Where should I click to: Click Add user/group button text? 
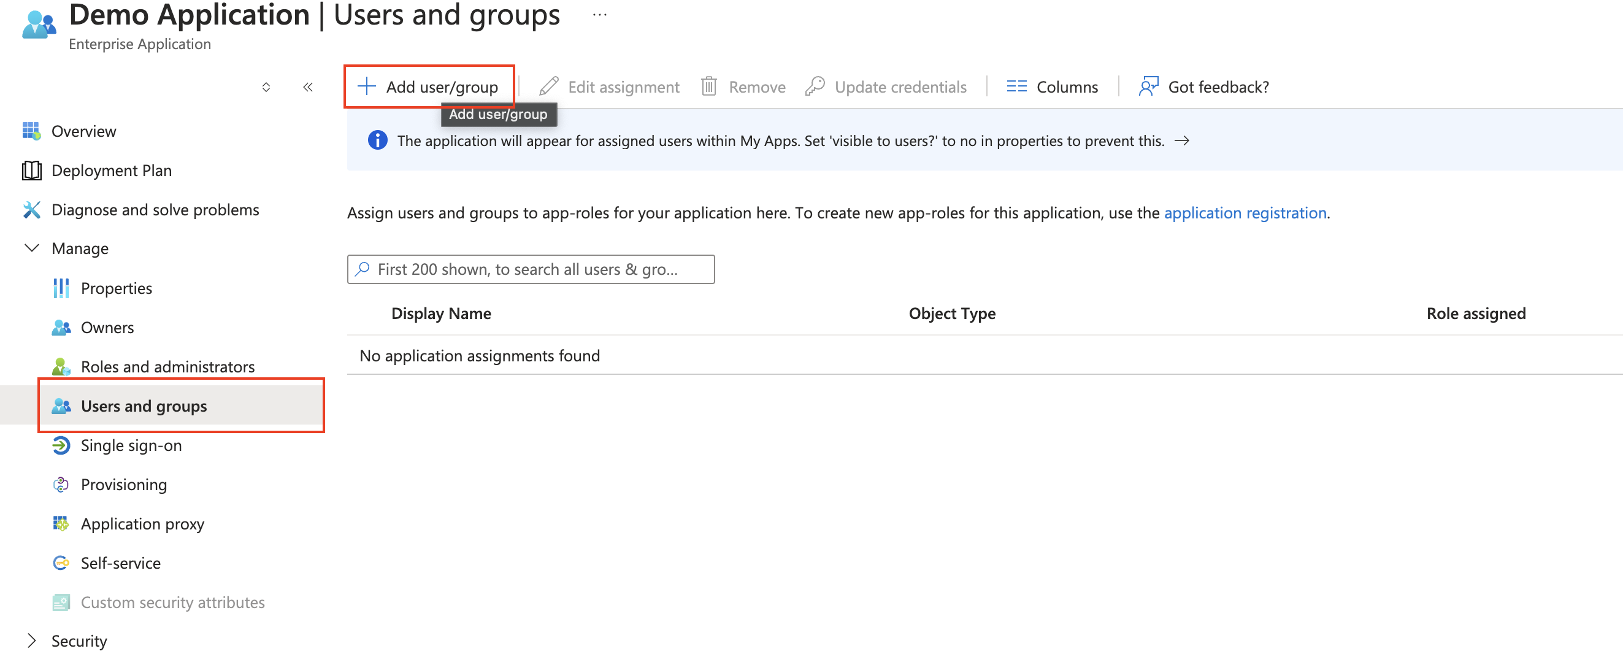pos(442,87)
